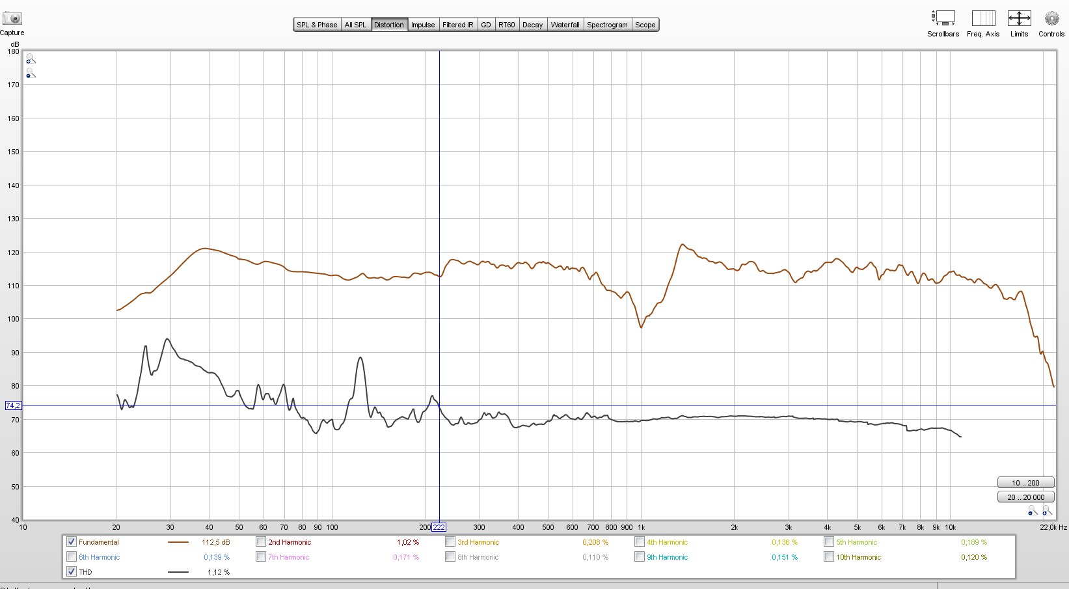Viewport: 1069px width, 589px height.
Task: Click the horizontal zoom-in magnifier below 20 .. 20 000
Action: tap(1047, 511)
